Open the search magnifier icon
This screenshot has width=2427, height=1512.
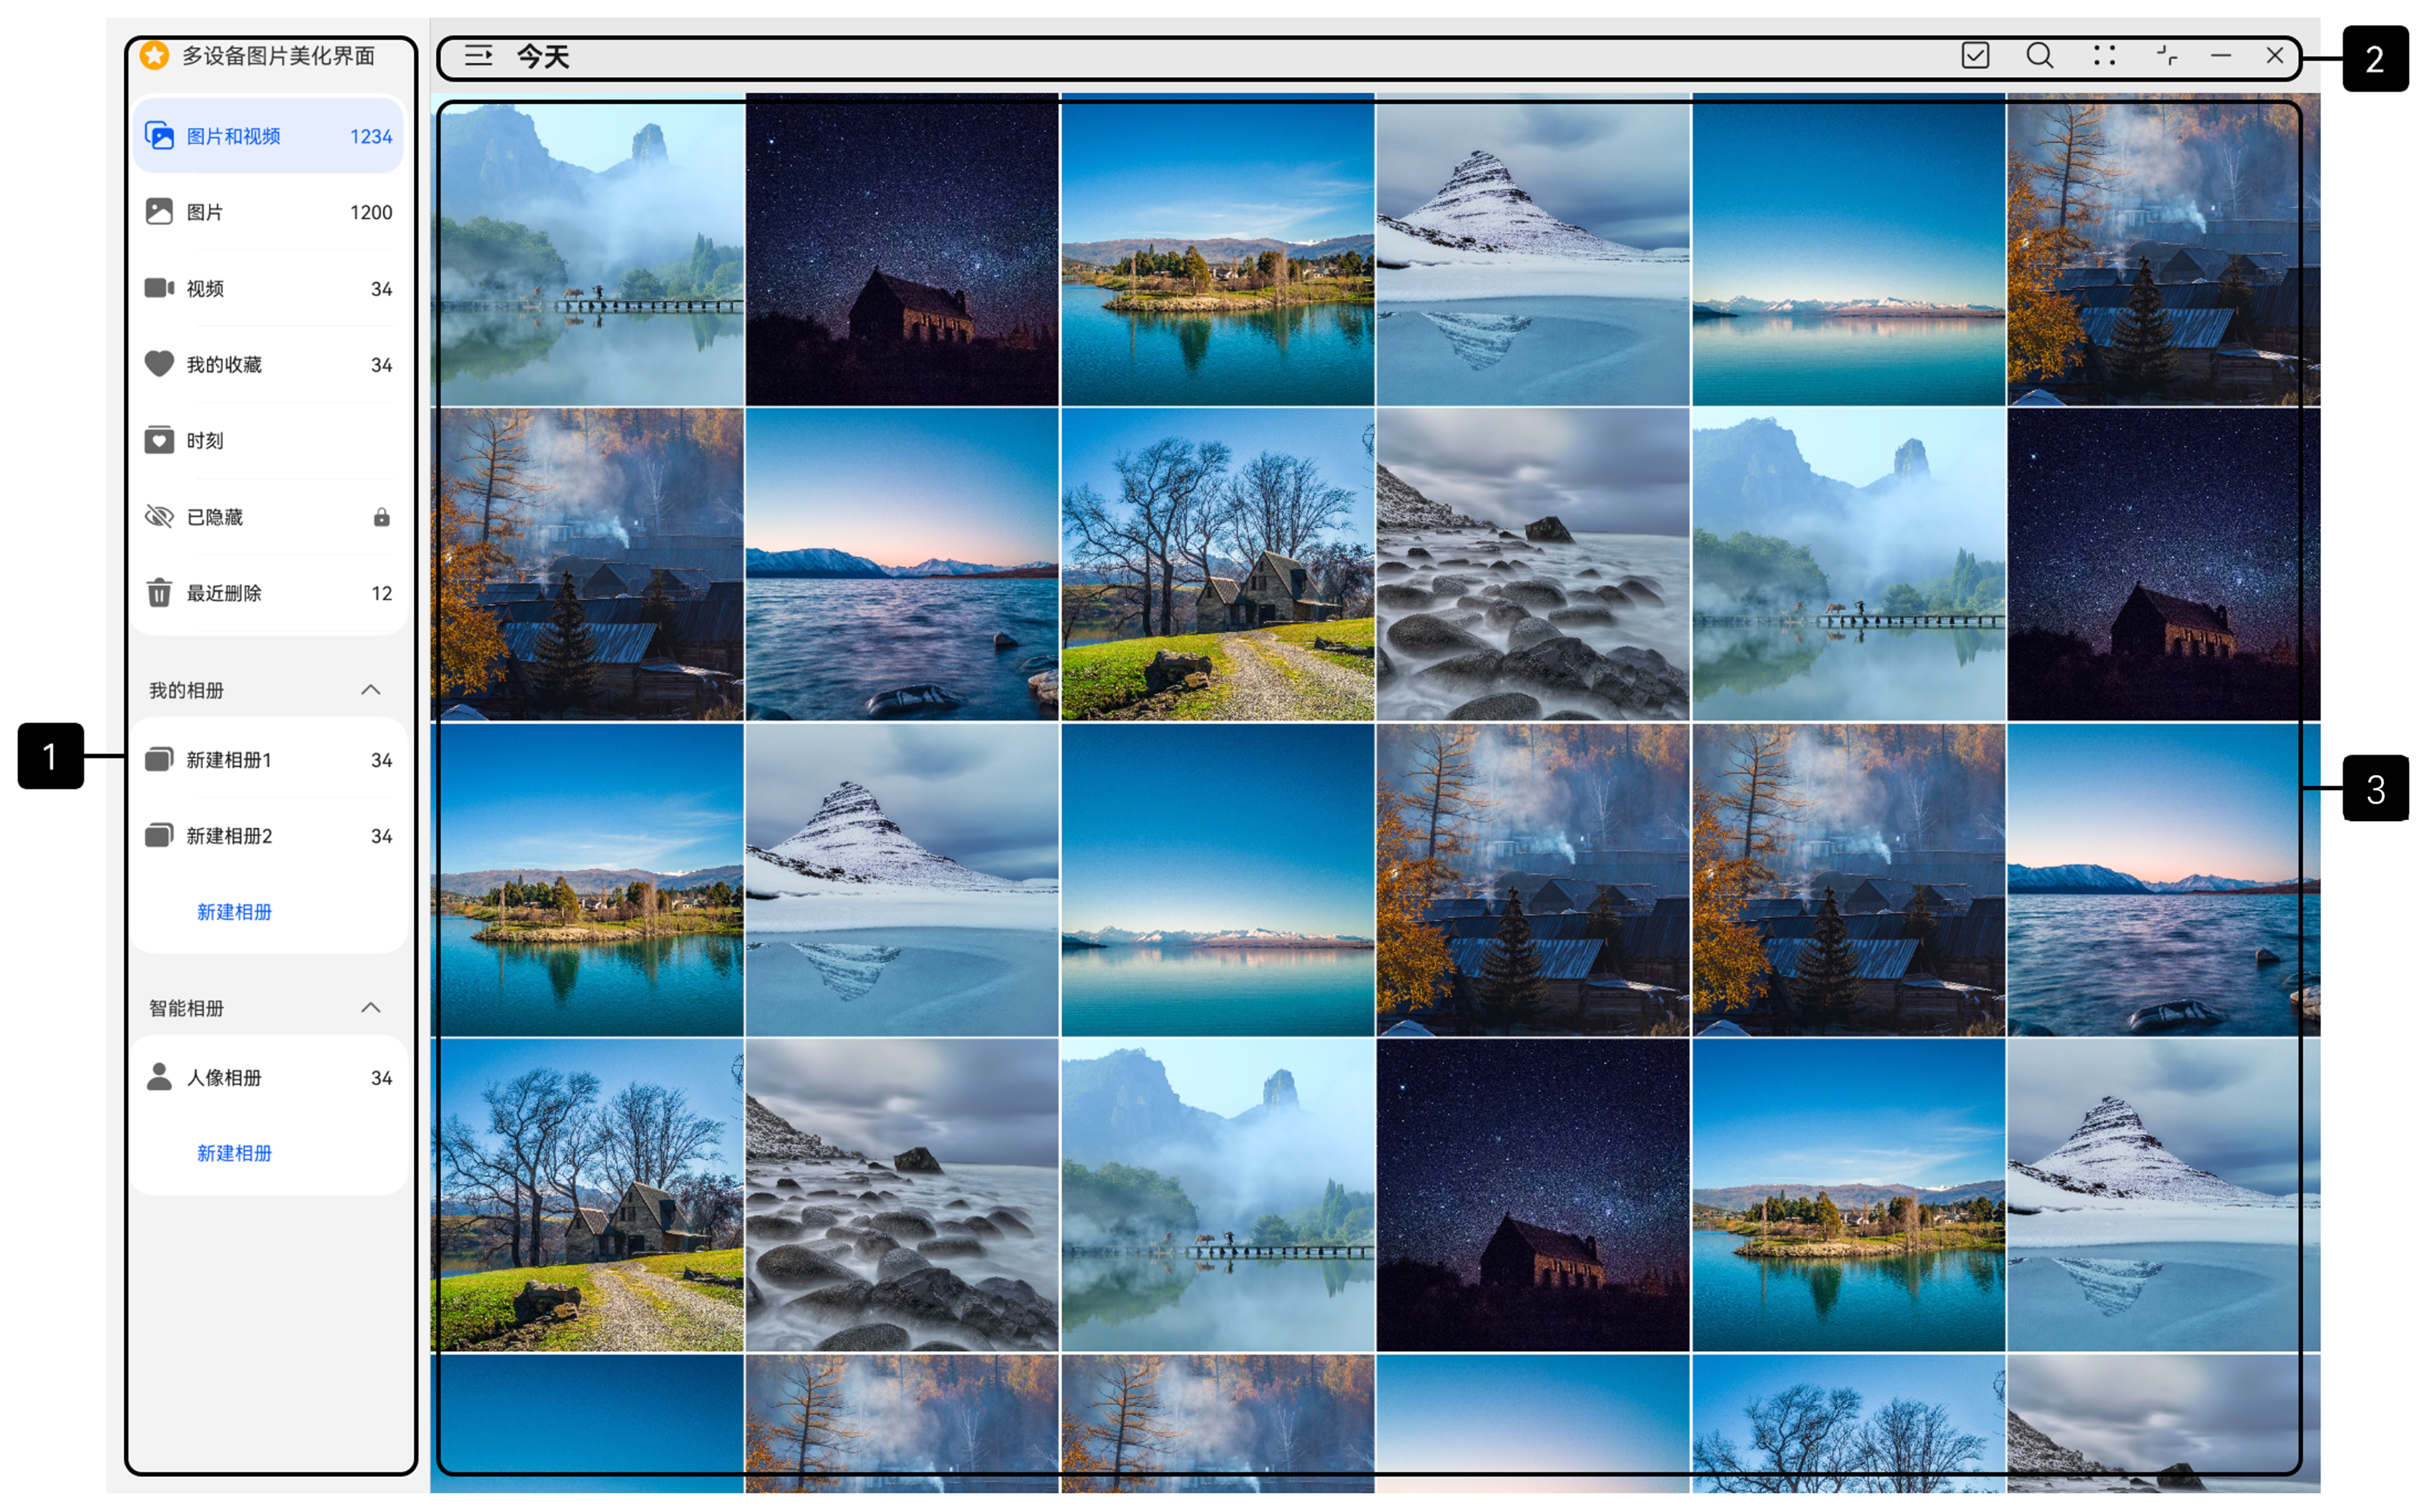click(x=2039, y=56)
